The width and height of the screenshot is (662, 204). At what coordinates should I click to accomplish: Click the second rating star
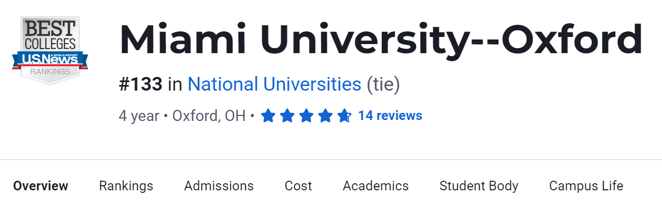(287, 116)
